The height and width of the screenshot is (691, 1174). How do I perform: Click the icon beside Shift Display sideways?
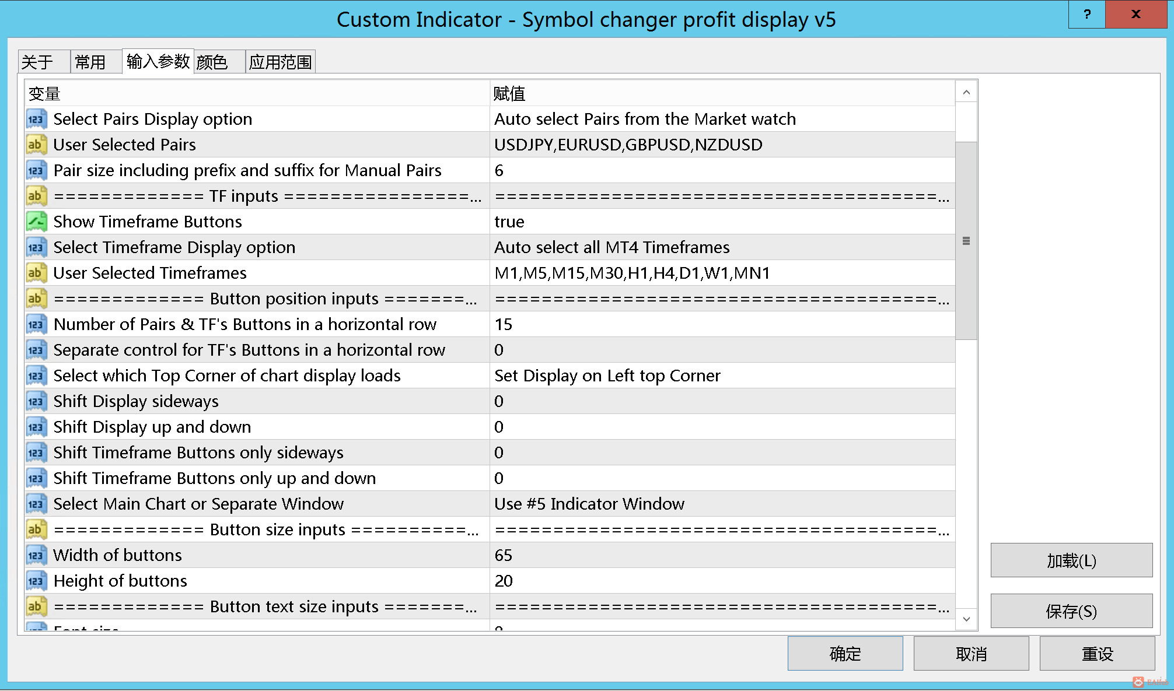(x=36, y=401)
